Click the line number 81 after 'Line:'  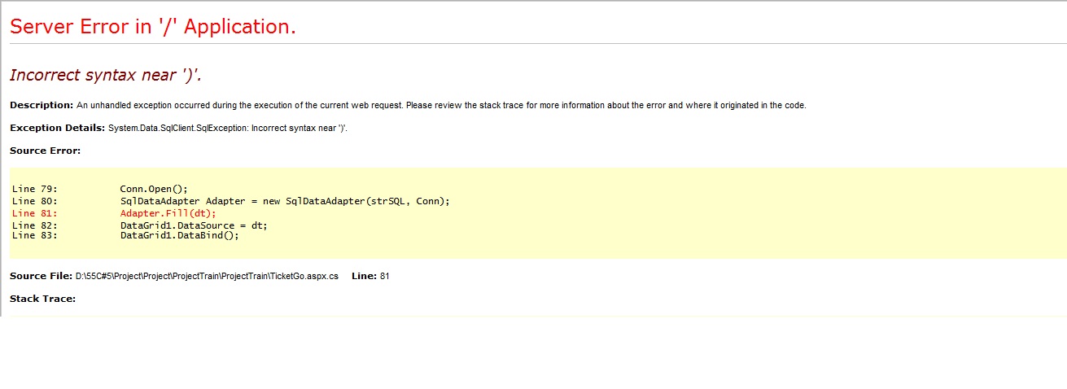click(385, 277)
